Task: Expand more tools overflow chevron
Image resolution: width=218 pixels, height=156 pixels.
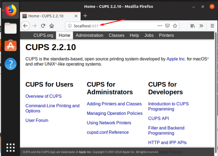Action: tap(201, 26)
